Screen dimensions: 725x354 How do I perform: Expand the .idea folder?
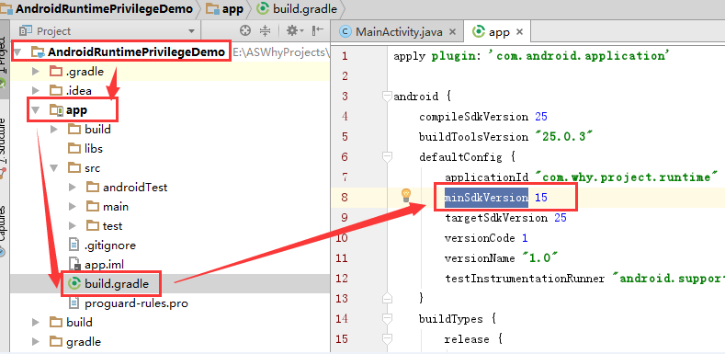click(36, 90)
